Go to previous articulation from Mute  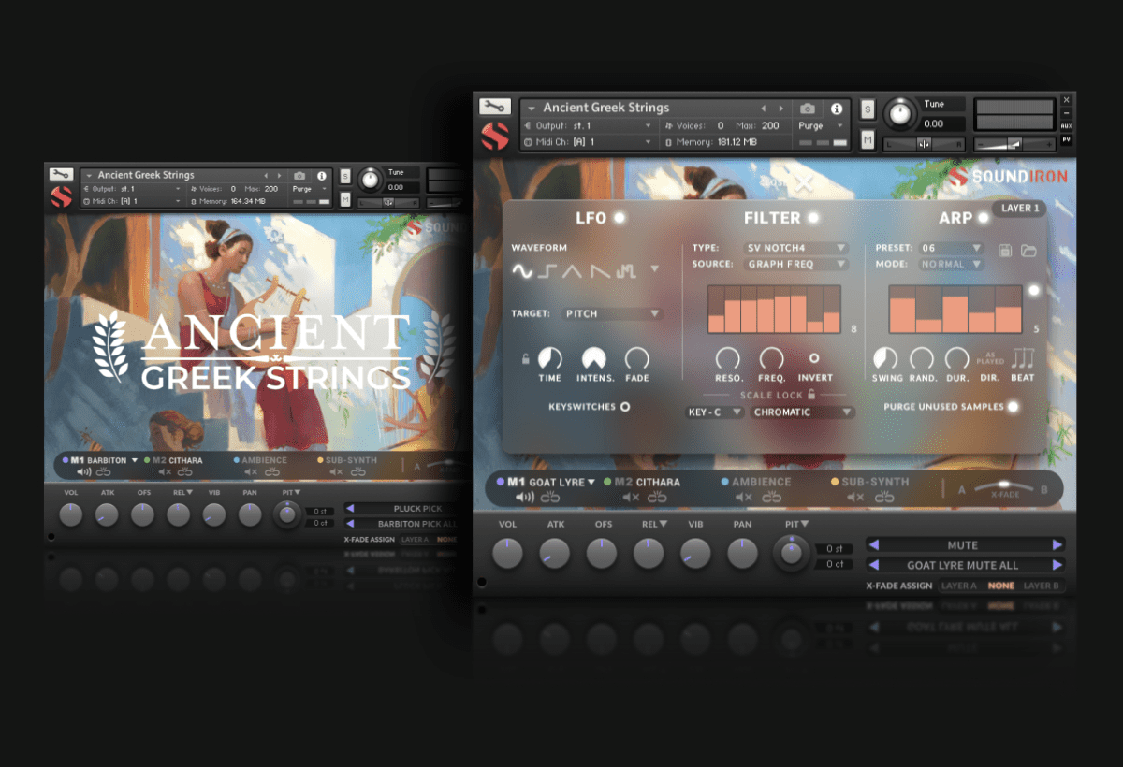click(x=872, y=544)
